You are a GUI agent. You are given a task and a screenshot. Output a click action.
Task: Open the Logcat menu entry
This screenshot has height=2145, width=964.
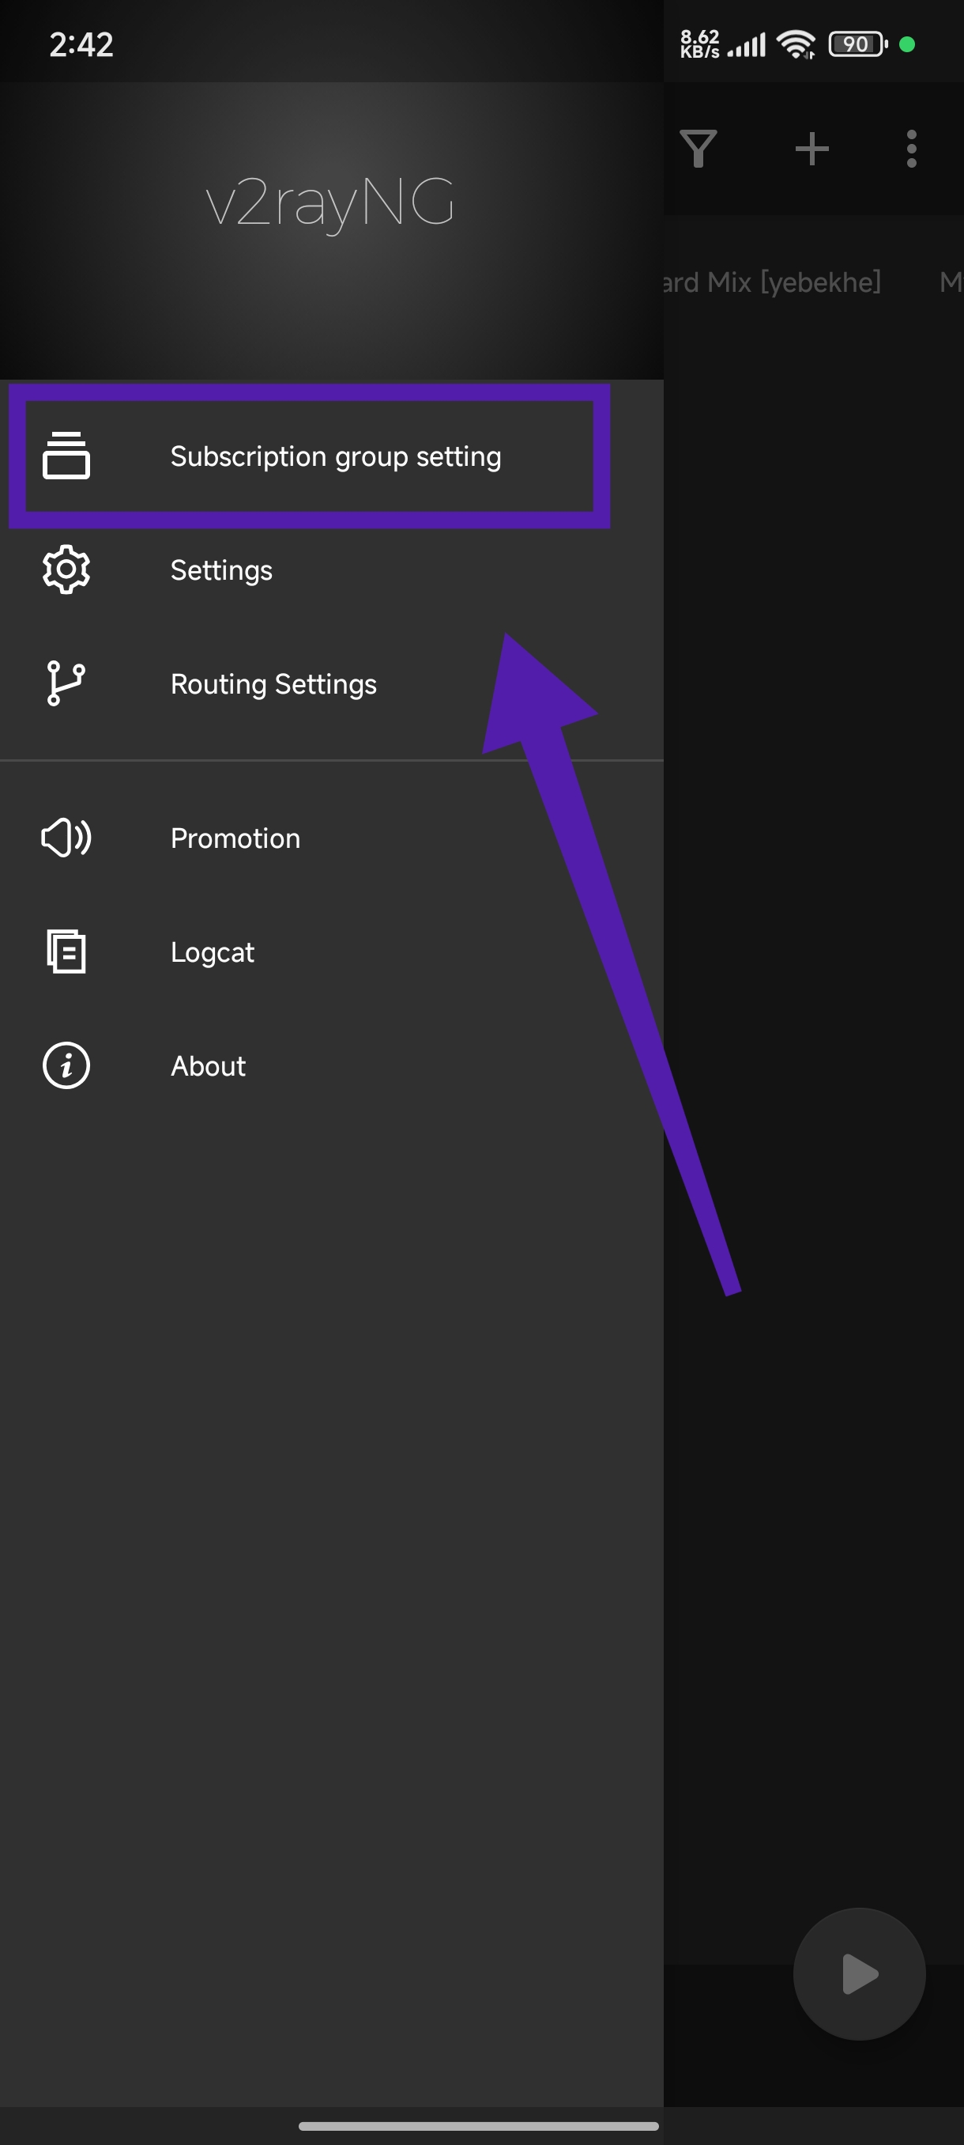point(331,951)
